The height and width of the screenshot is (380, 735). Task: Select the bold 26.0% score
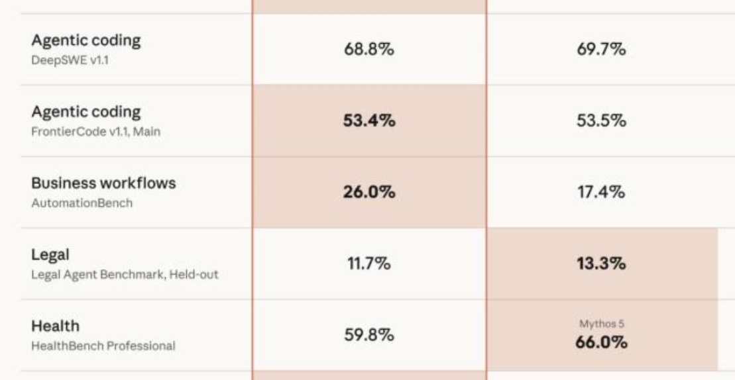tap(369, 193)
